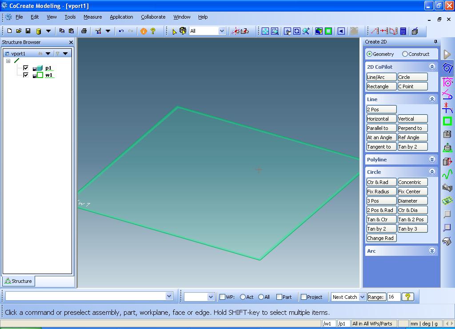The width and height of the screenshot is (455, 329).
Task: Click the extrude cylinder sidebar icon
Action: (x=447, y=148)
